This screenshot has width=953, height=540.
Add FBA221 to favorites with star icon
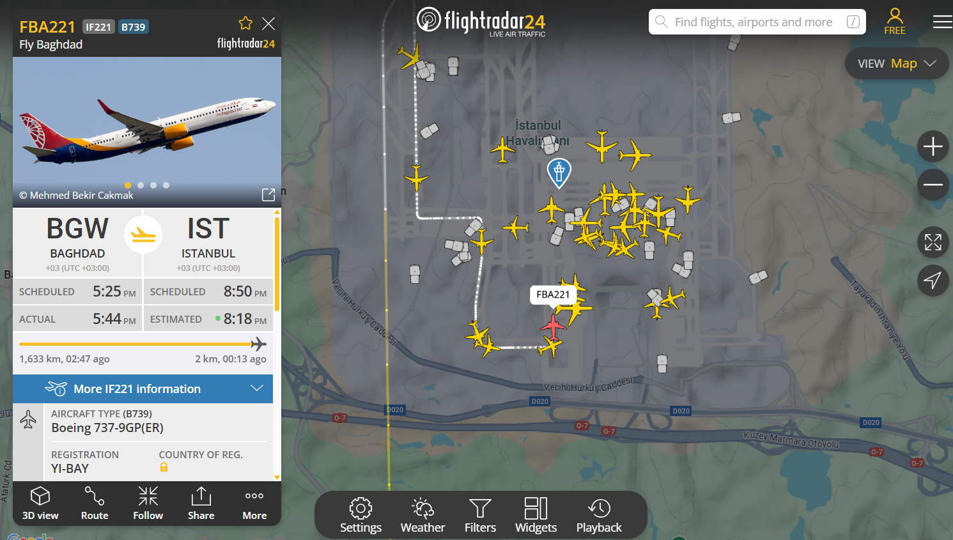point(245,24)
